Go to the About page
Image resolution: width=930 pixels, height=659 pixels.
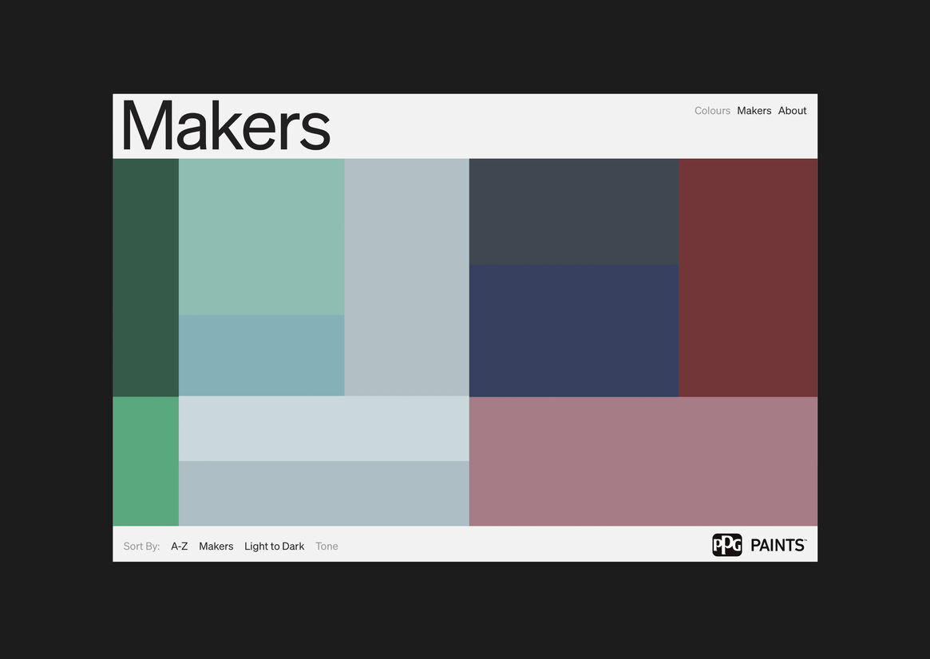pyautogui.click(x=792, y=111)
